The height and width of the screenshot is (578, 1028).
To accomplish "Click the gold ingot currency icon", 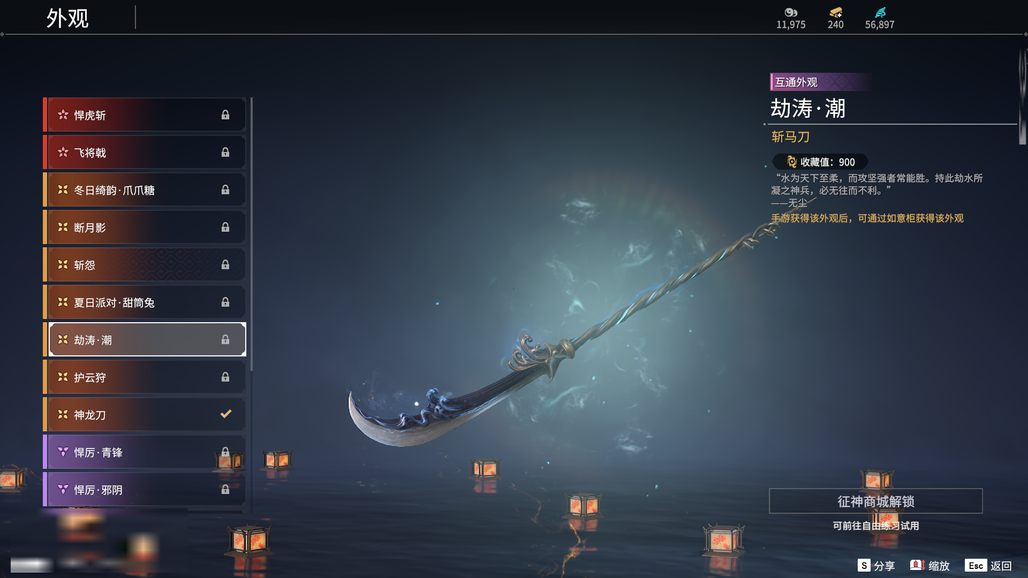I will pos(836,12).
